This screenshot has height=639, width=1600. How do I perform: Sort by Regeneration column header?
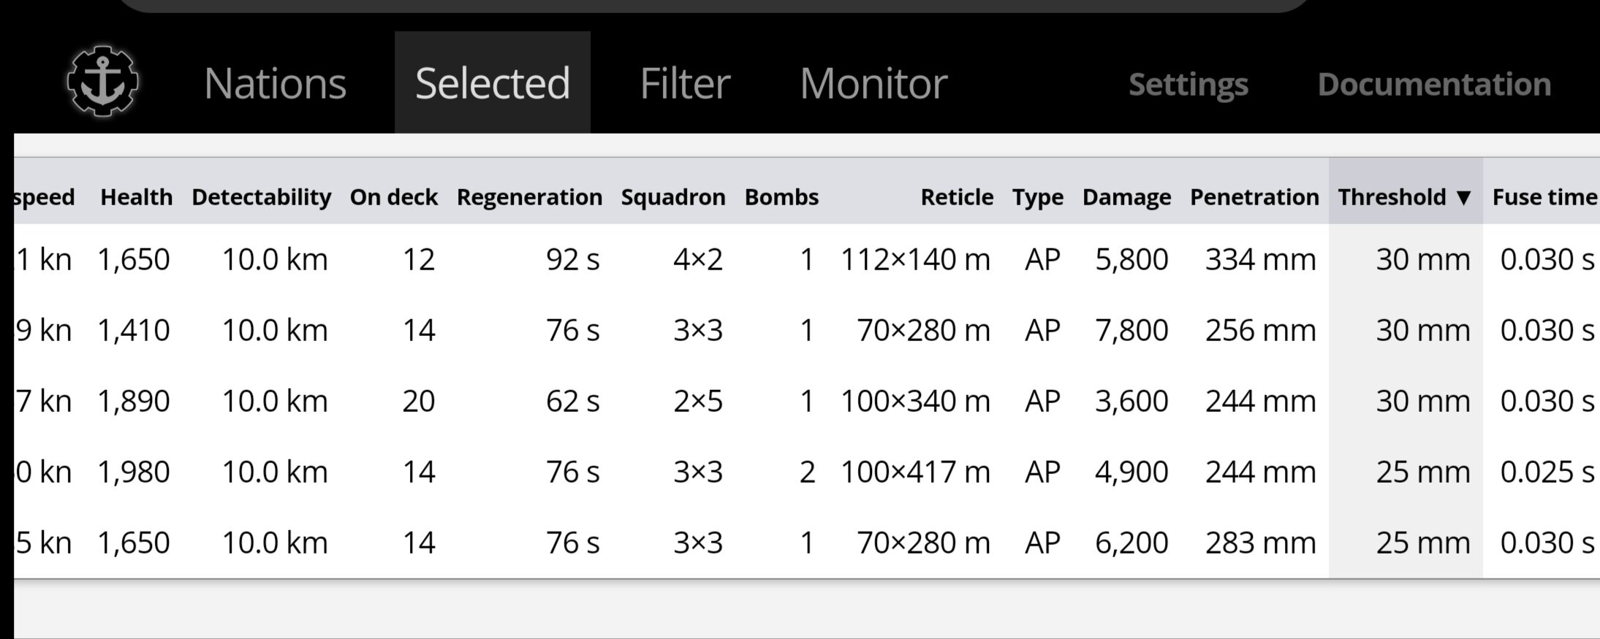(x=529, y=197)
